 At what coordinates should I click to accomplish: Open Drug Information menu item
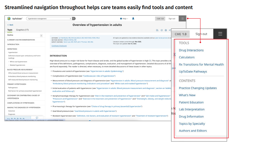point(191,117)
